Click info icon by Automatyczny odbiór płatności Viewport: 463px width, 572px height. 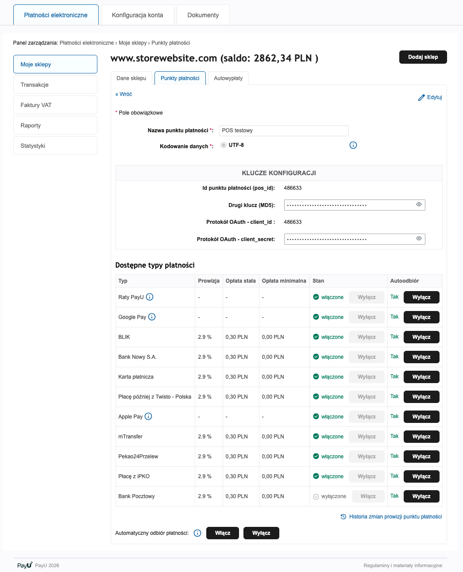(197, 533)
